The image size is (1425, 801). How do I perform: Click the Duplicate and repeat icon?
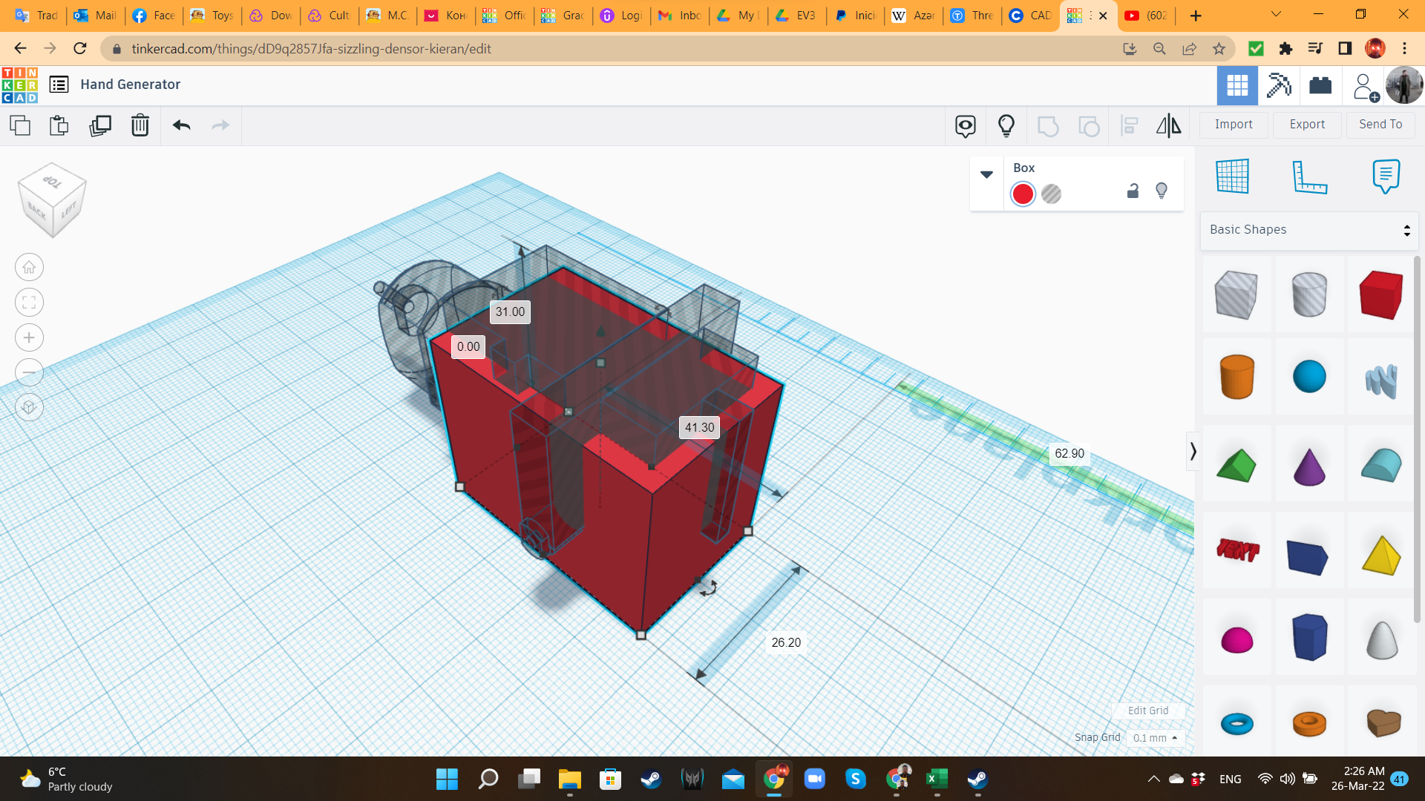click(x=99, y=125)
